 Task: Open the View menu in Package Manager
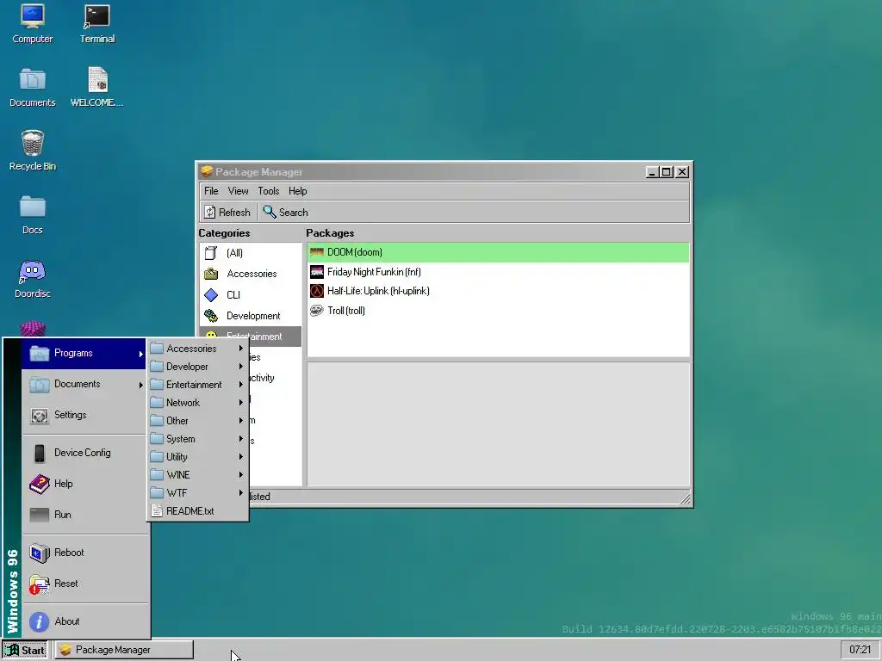238,191
